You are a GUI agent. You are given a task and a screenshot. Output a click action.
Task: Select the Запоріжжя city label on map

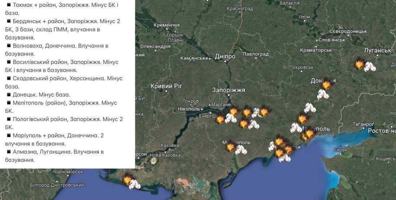228,90
